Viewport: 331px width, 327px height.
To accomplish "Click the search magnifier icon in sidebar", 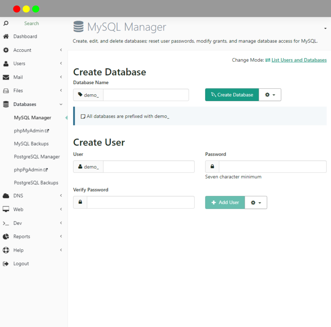I will click(6, 23).
